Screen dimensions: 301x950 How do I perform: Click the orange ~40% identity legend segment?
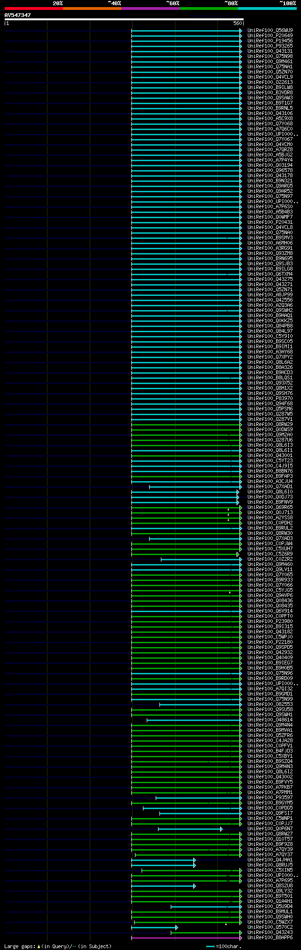click(92, 8)
